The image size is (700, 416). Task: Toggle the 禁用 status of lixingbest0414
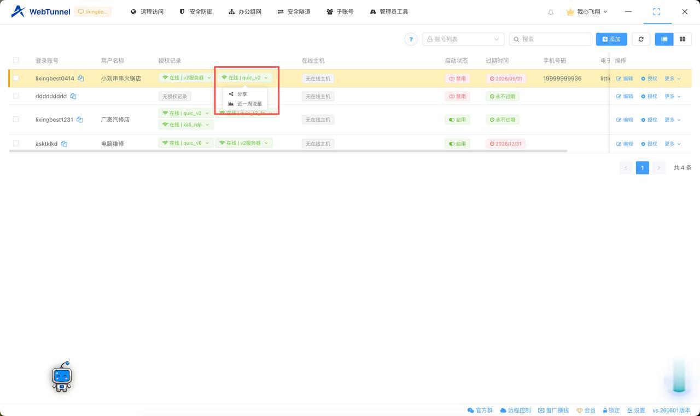click(457, 79)
